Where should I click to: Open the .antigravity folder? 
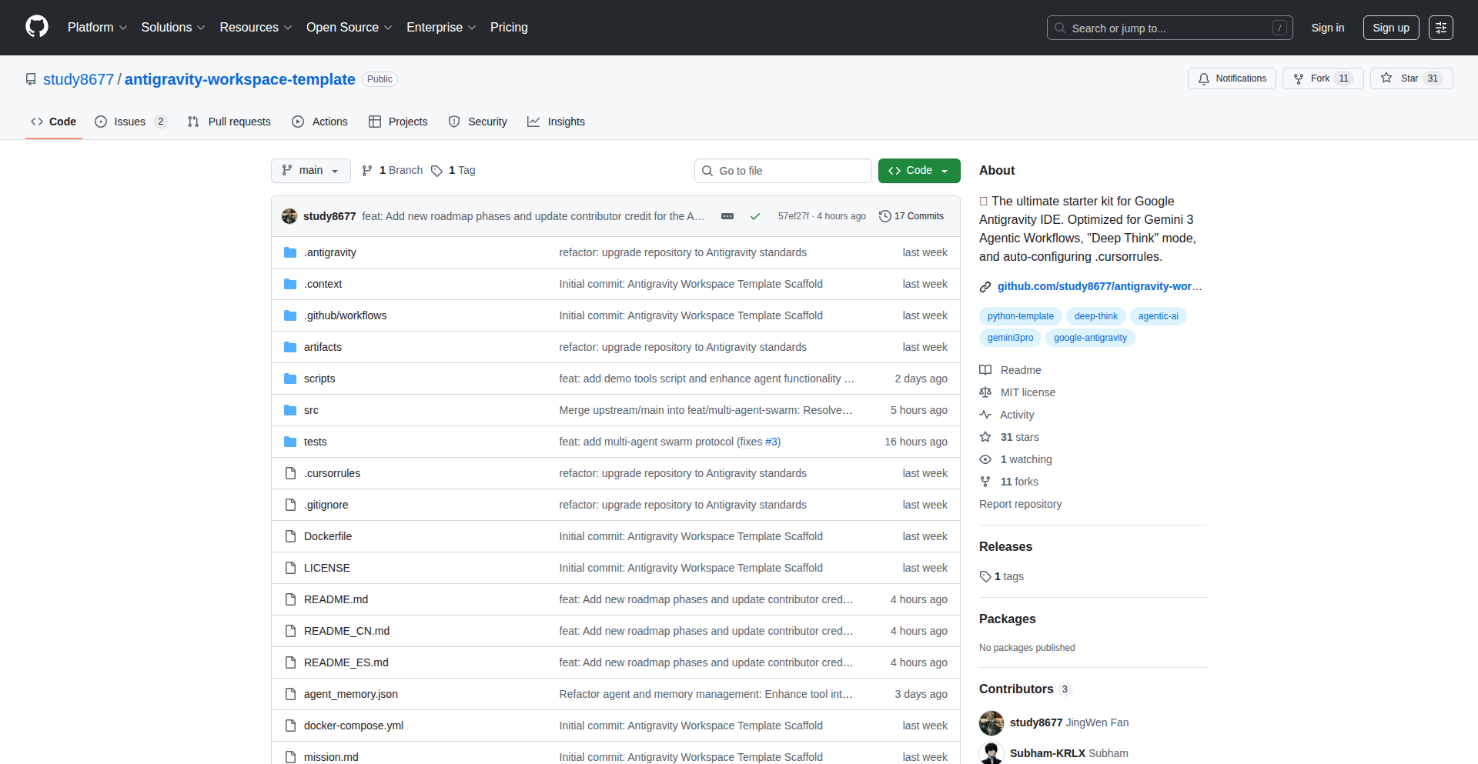(329, 252)
